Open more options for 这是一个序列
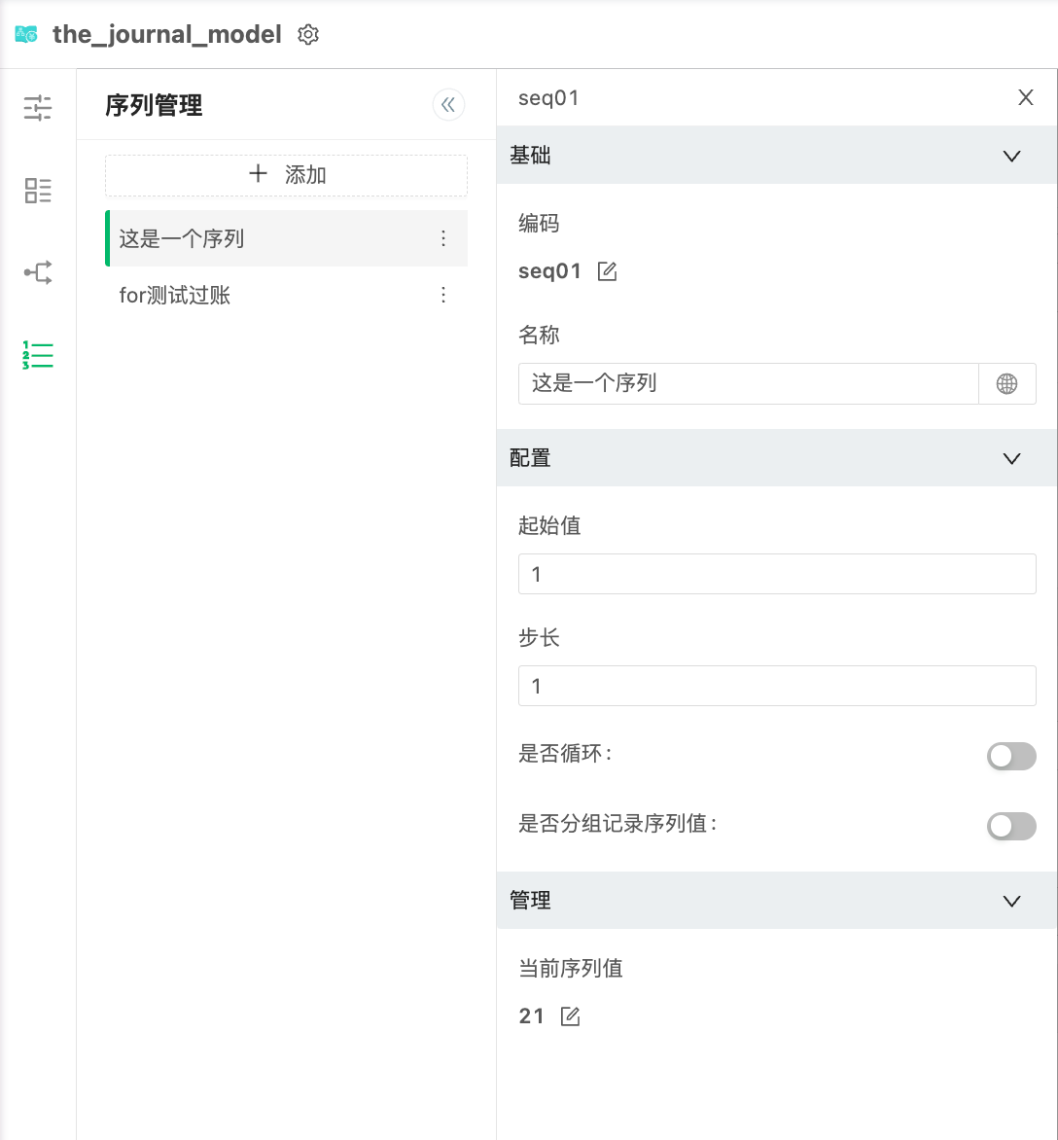 coord(443,238)
